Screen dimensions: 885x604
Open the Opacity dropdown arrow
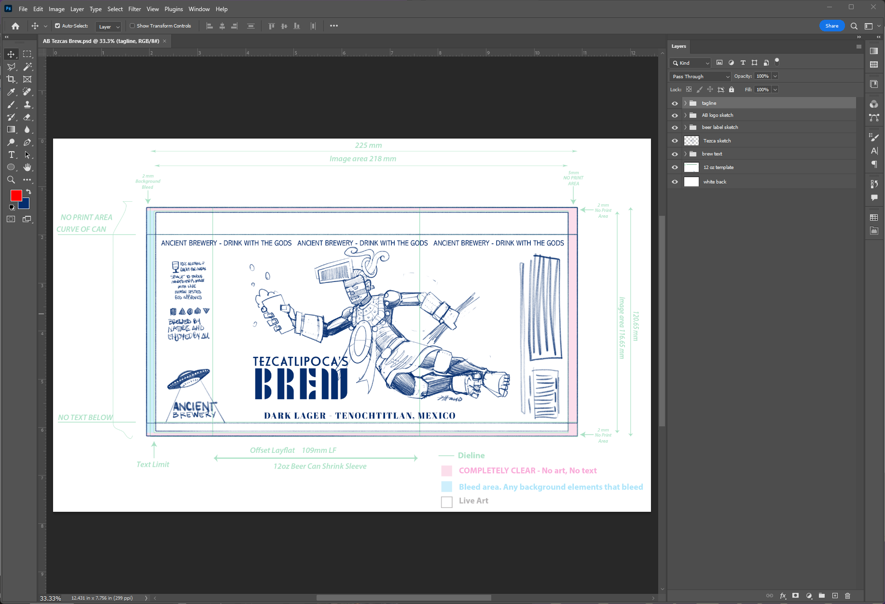[x=775, y=76]
